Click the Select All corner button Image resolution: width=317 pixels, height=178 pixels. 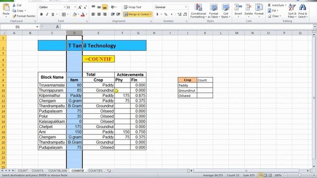[3, 33]
